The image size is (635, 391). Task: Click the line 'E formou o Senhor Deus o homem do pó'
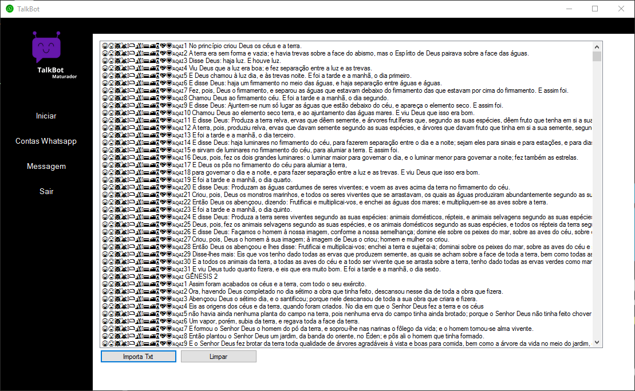click(x=318, y=329)
